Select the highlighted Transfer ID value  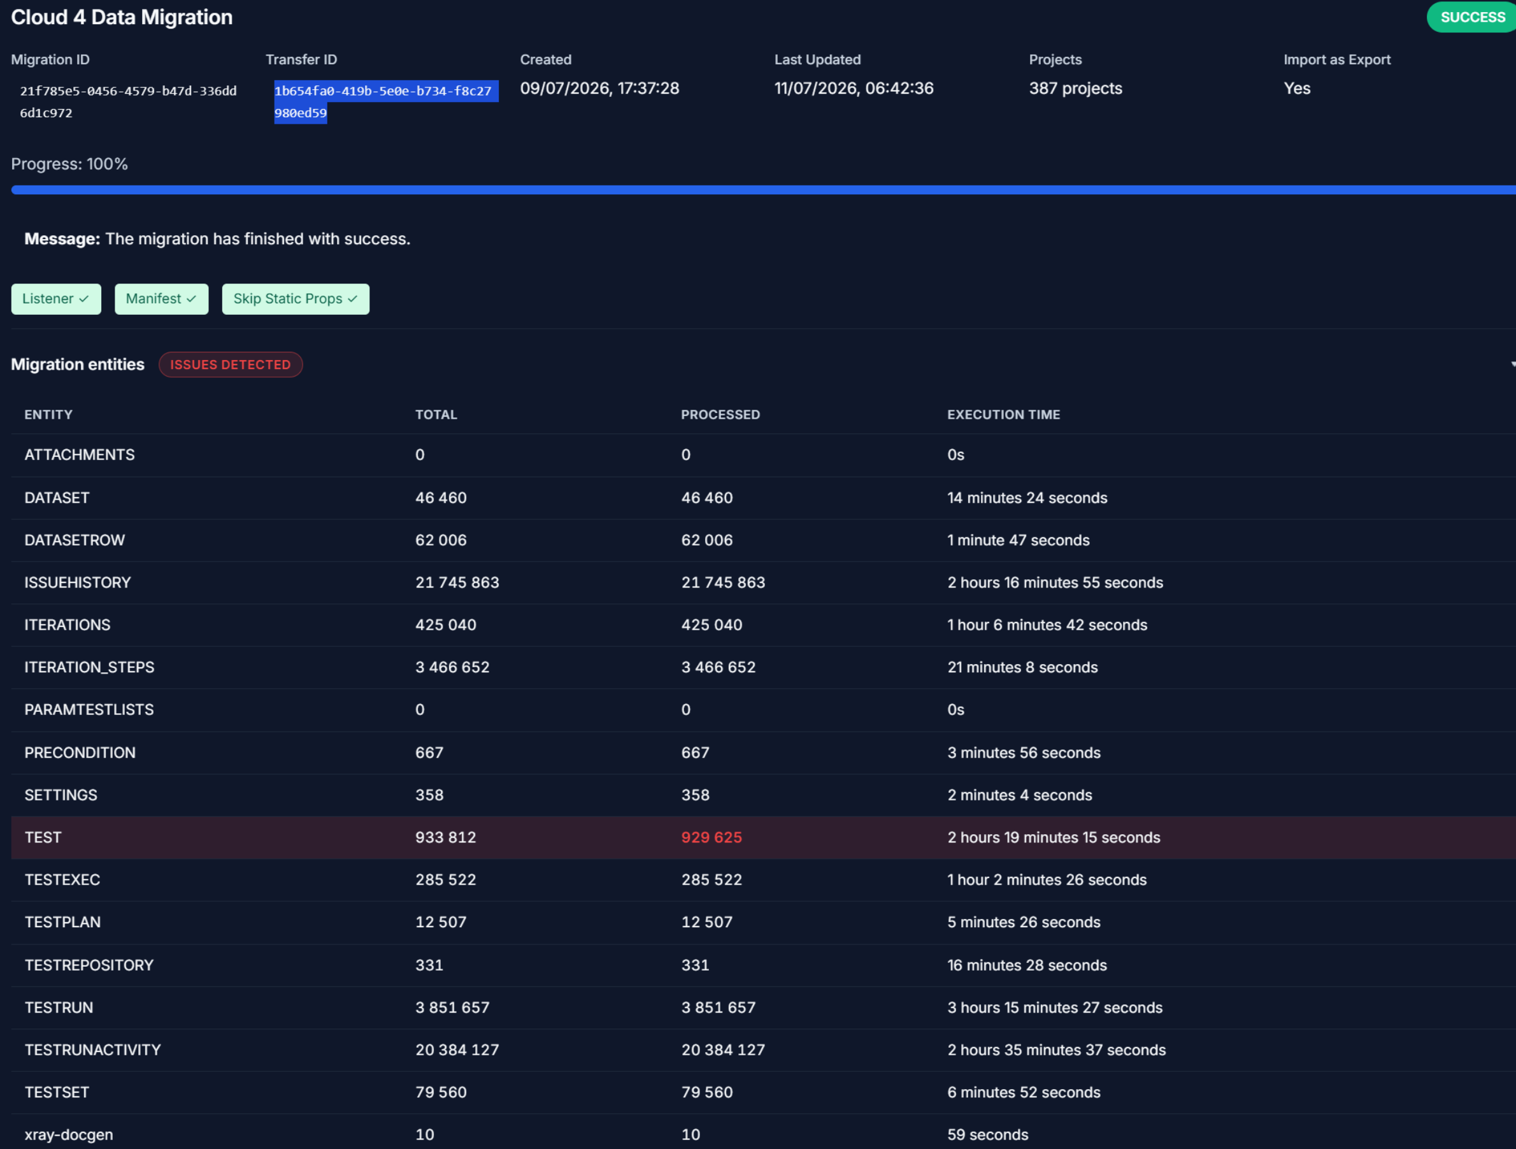[x=386, y=101]
